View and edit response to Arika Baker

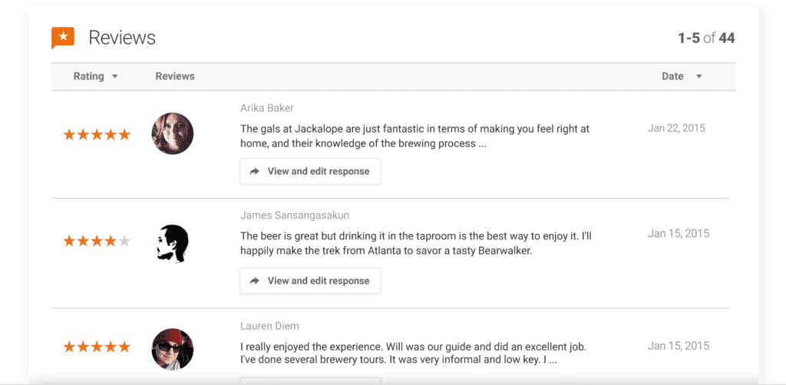coord(310,171)
